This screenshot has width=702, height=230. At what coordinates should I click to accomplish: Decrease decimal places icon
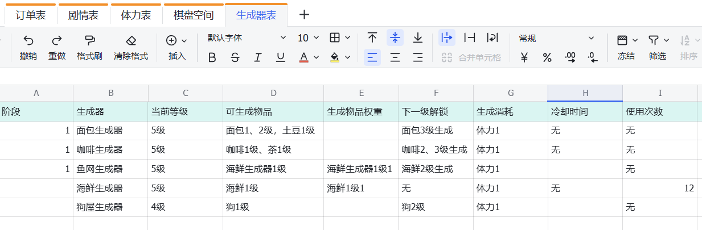tap(593, 57)
